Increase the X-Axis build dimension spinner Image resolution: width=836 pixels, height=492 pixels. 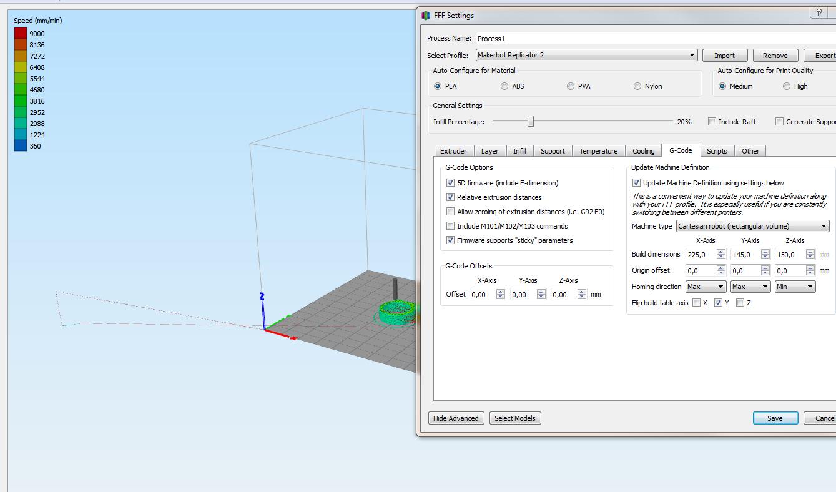pyautogui.click(x=721, y=252)
